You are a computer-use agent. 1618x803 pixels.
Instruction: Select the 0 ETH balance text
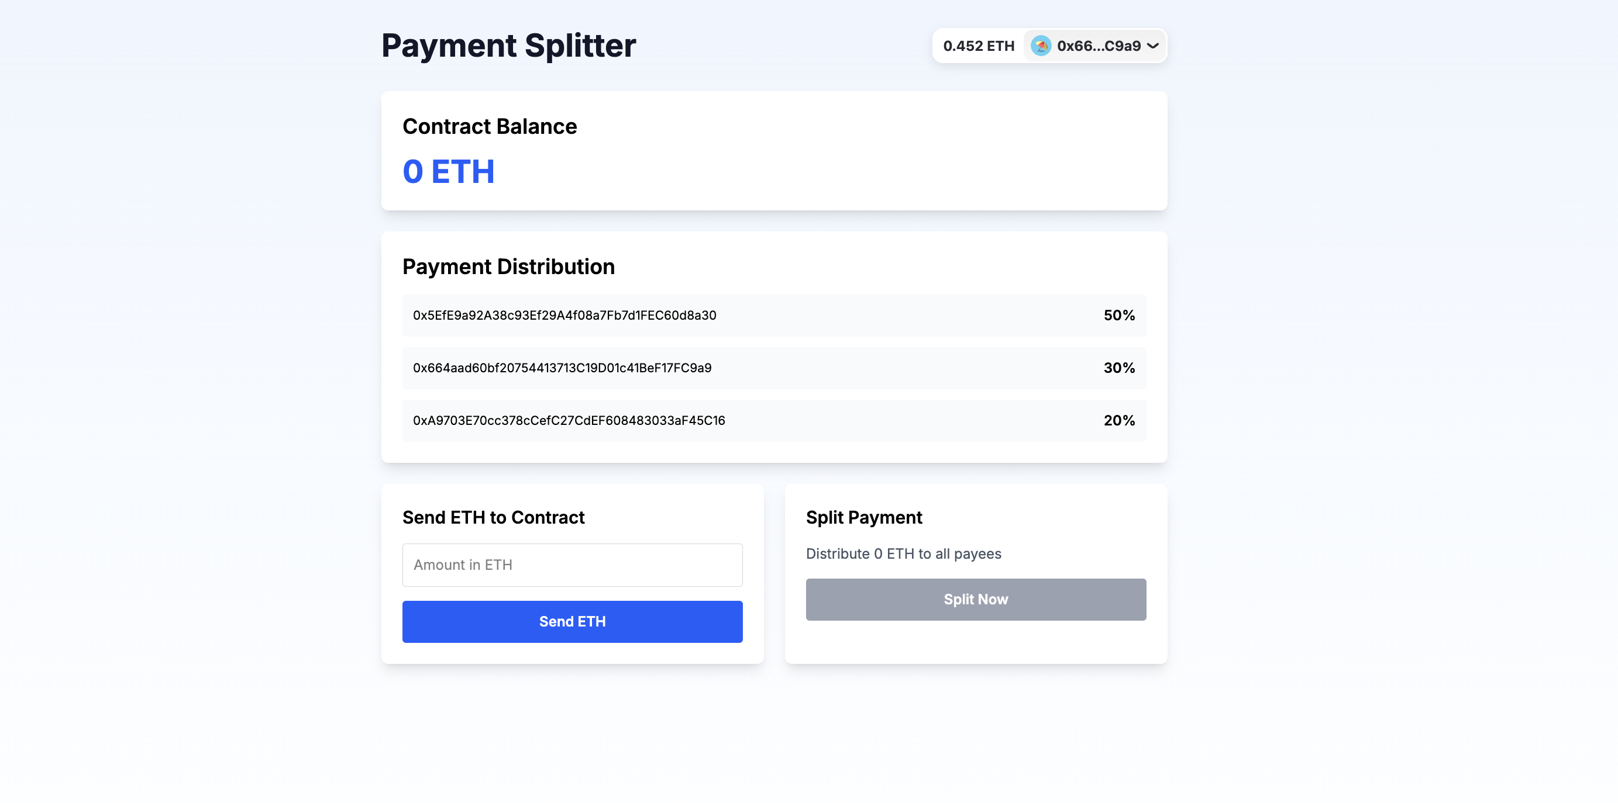click(449, 171)
